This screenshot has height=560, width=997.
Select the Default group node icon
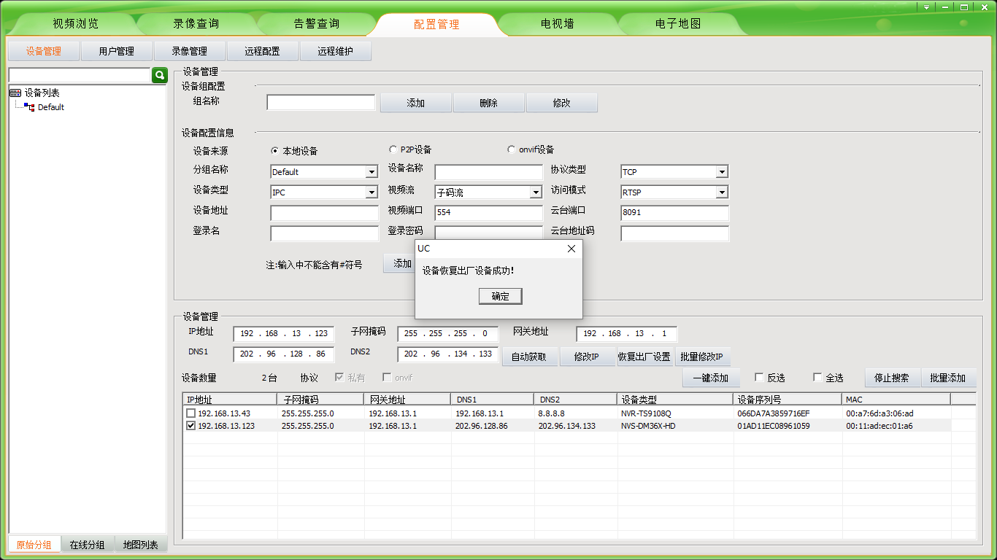point(30,107)
